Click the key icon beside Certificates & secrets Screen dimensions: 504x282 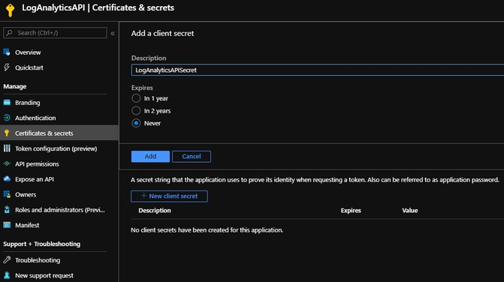coord(7,133)
